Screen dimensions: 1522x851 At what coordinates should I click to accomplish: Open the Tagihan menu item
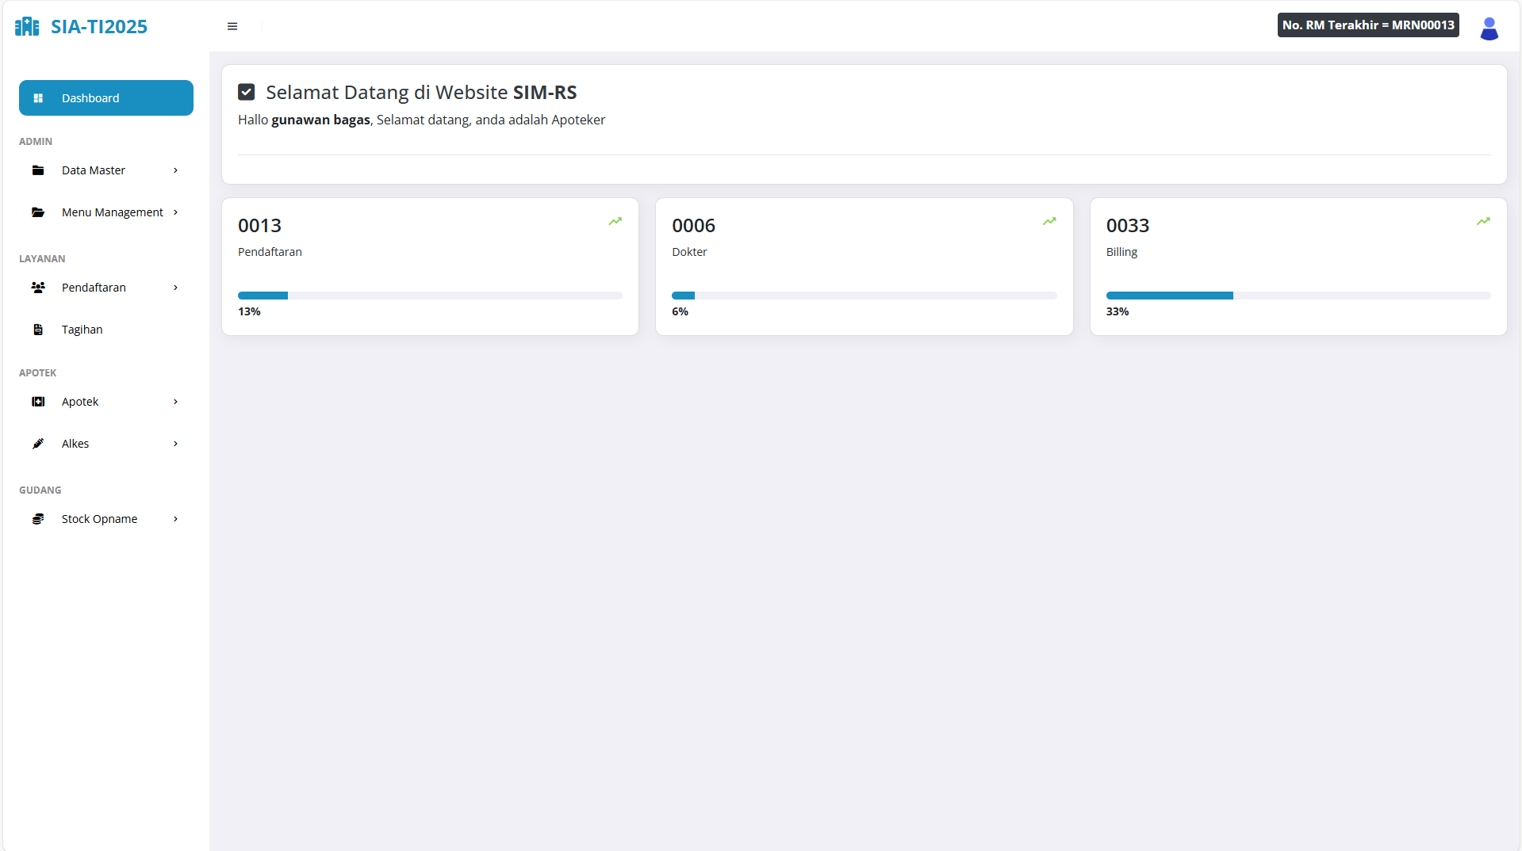pos(106,330)
